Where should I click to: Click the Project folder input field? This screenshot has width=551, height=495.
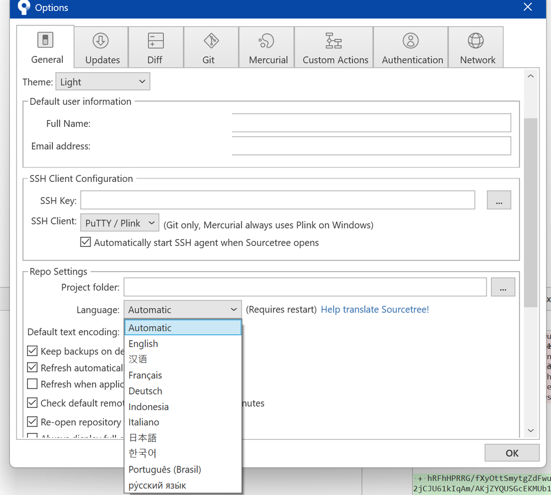coord(305,287)
